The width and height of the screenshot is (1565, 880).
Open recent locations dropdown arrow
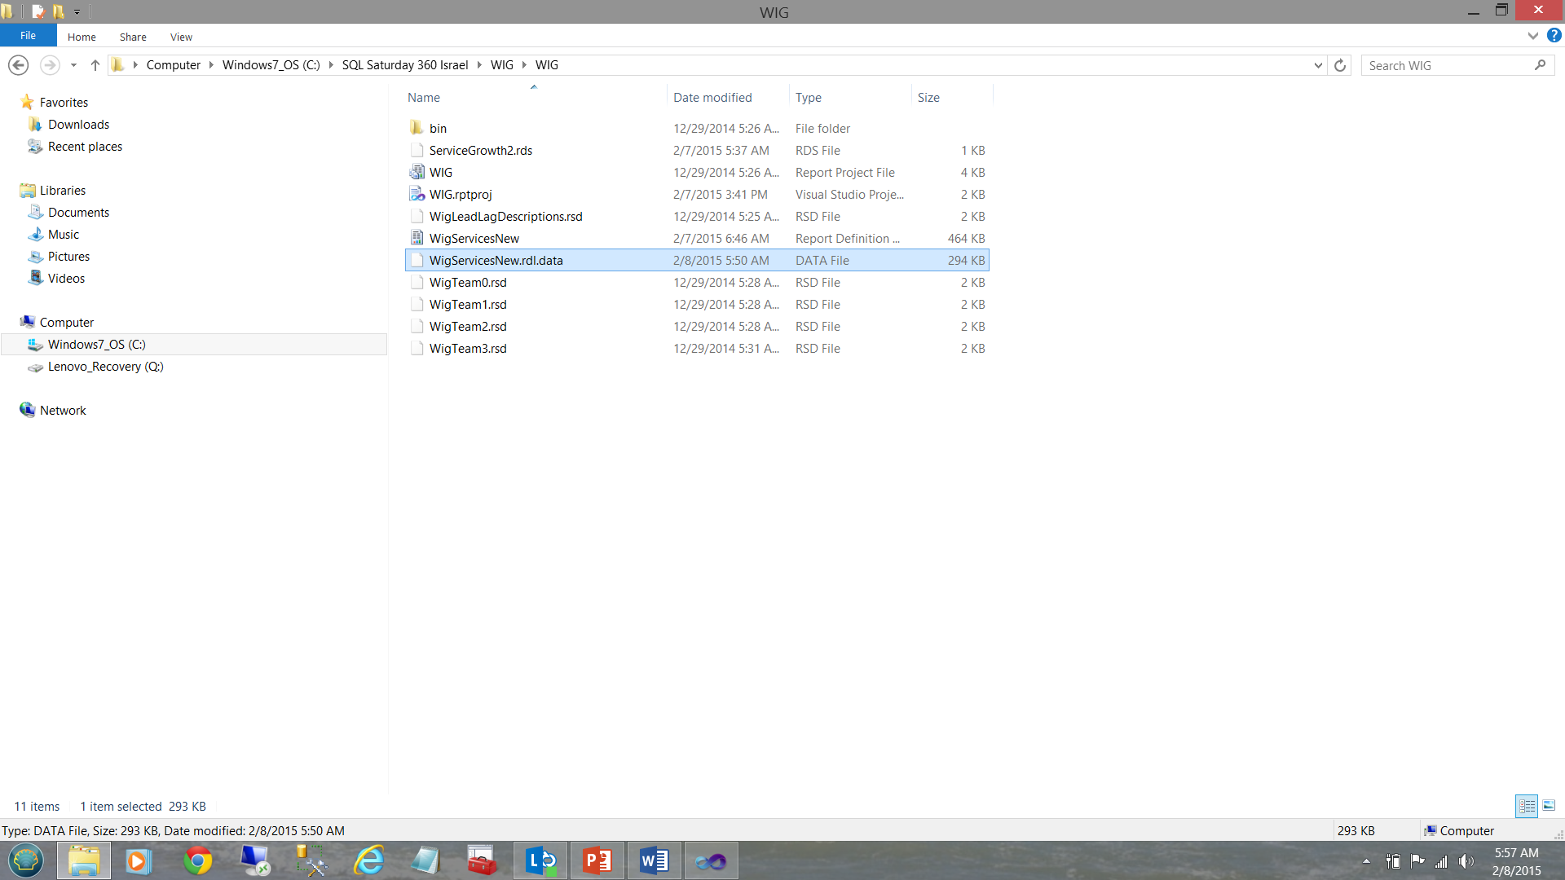click(x=73, y=65)
